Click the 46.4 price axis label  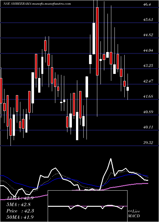point(147,4)
